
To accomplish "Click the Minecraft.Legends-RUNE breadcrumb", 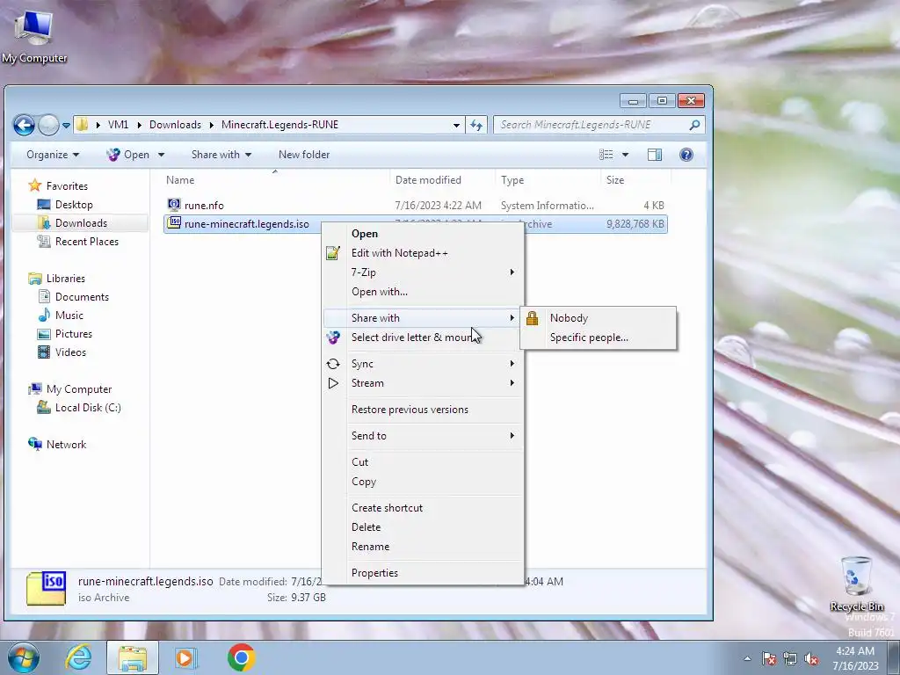I will [279, 125].
